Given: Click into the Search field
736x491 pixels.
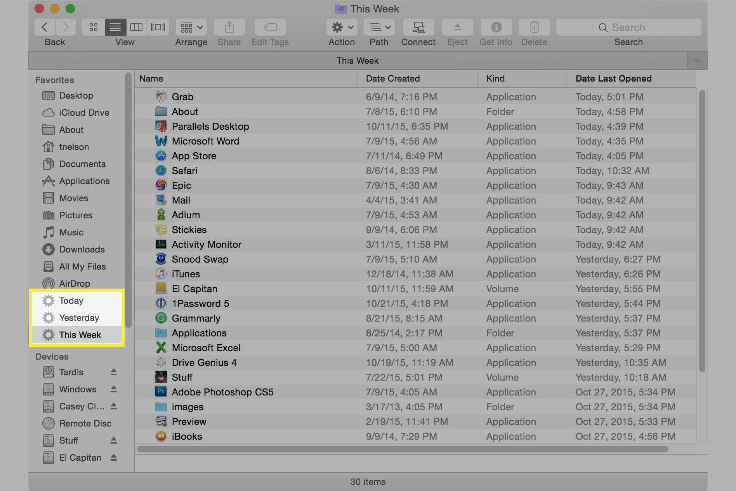Looking at the screenshot, I should [x=628, y=27].
